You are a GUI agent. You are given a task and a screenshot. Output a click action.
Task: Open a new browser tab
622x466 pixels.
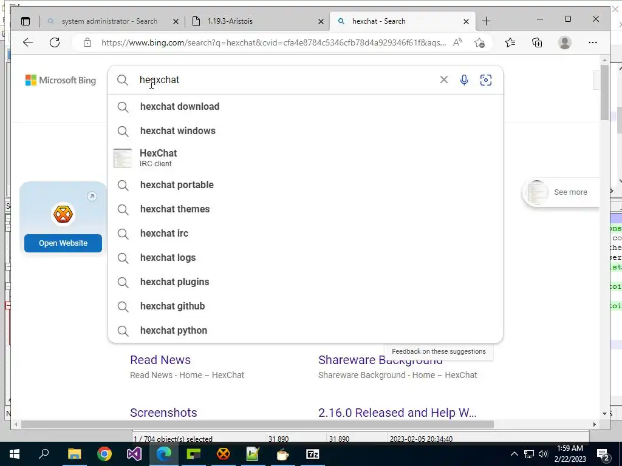(x=486, y=21)
